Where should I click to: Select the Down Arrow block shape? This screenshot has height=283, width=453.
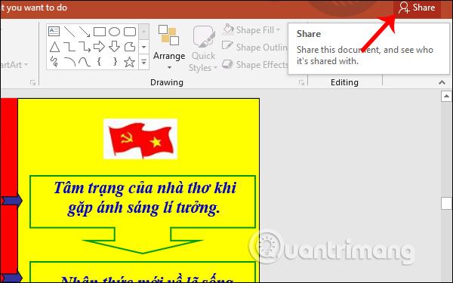(x=115, y=47)
